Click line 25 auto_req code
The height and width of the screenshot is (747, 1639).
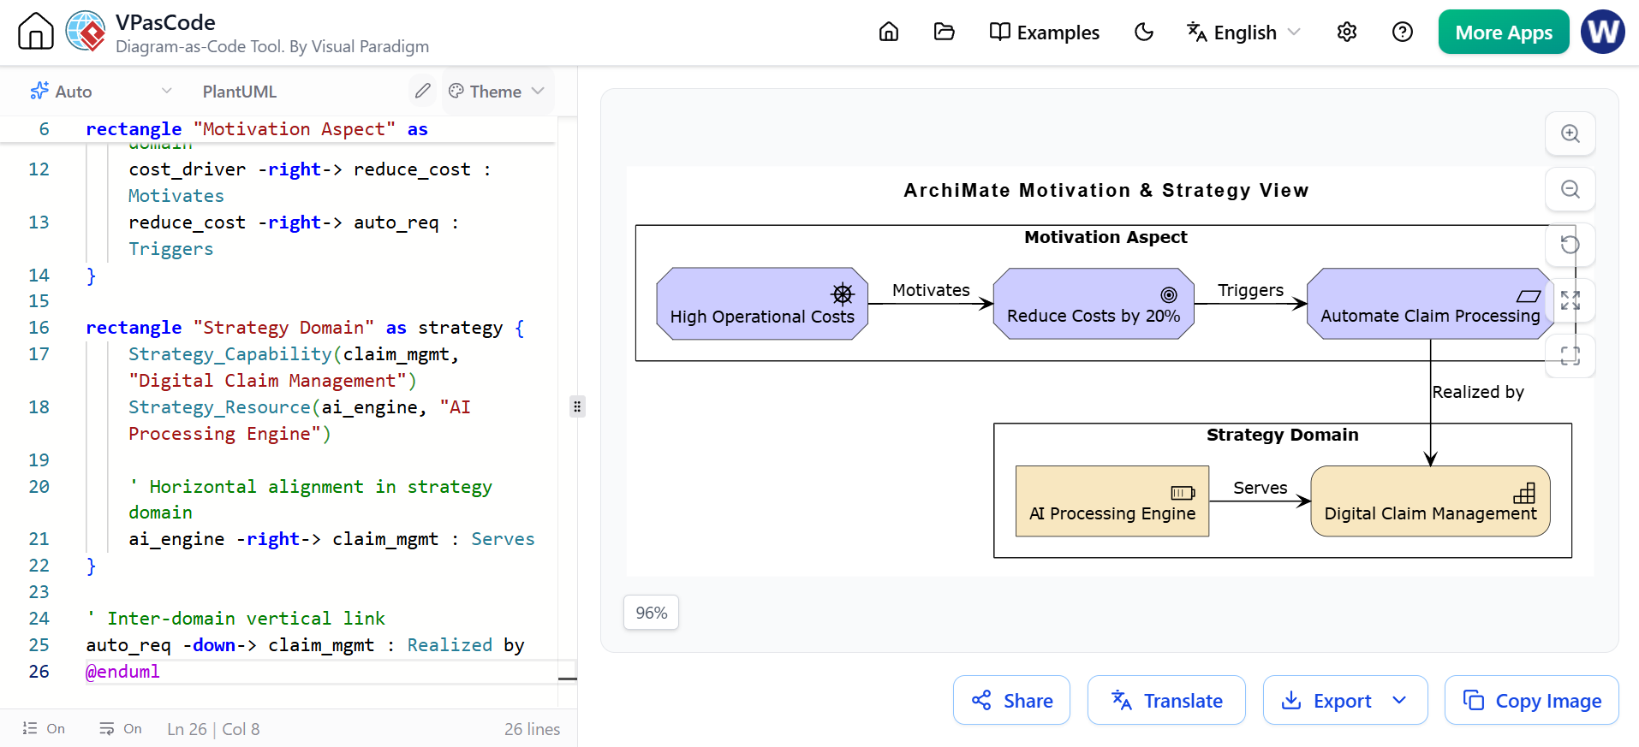pyautogui.click(x=305, y=645)
